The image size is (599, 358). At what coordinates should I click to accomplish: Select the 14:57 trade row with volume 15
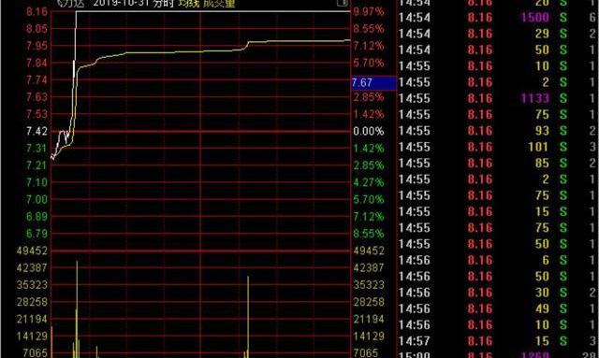498,341
